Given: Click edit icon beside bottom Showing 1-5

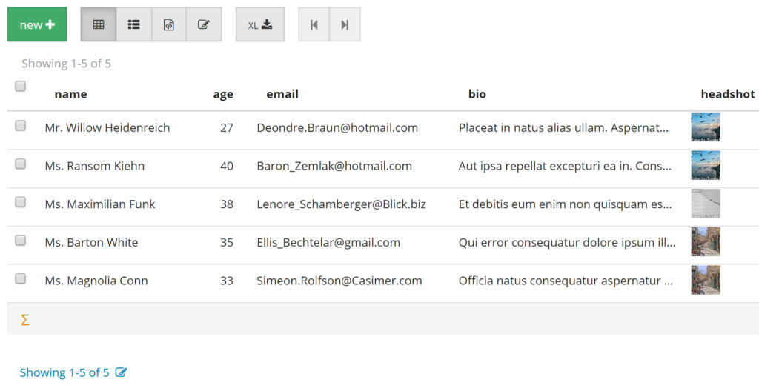Looking at the screenshot, I should click(x=121, y=372).
